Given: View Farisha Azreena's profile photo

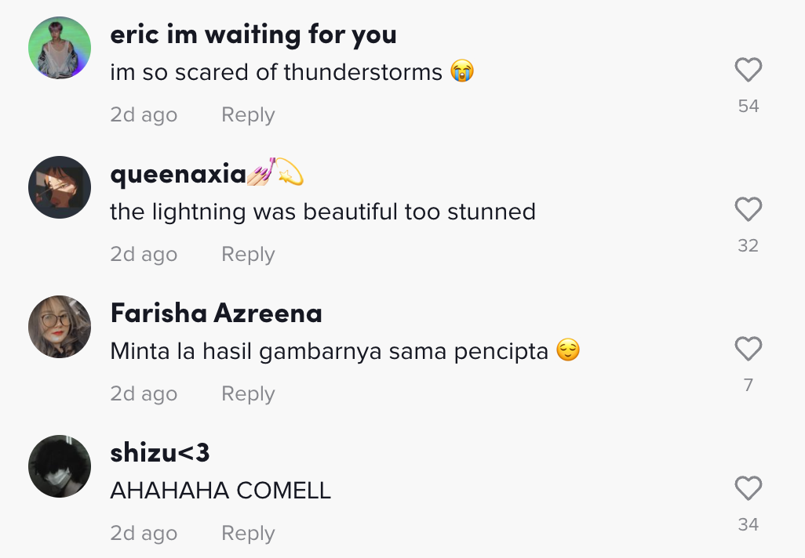Looking at the screenshot, I should tap(60, 327).
